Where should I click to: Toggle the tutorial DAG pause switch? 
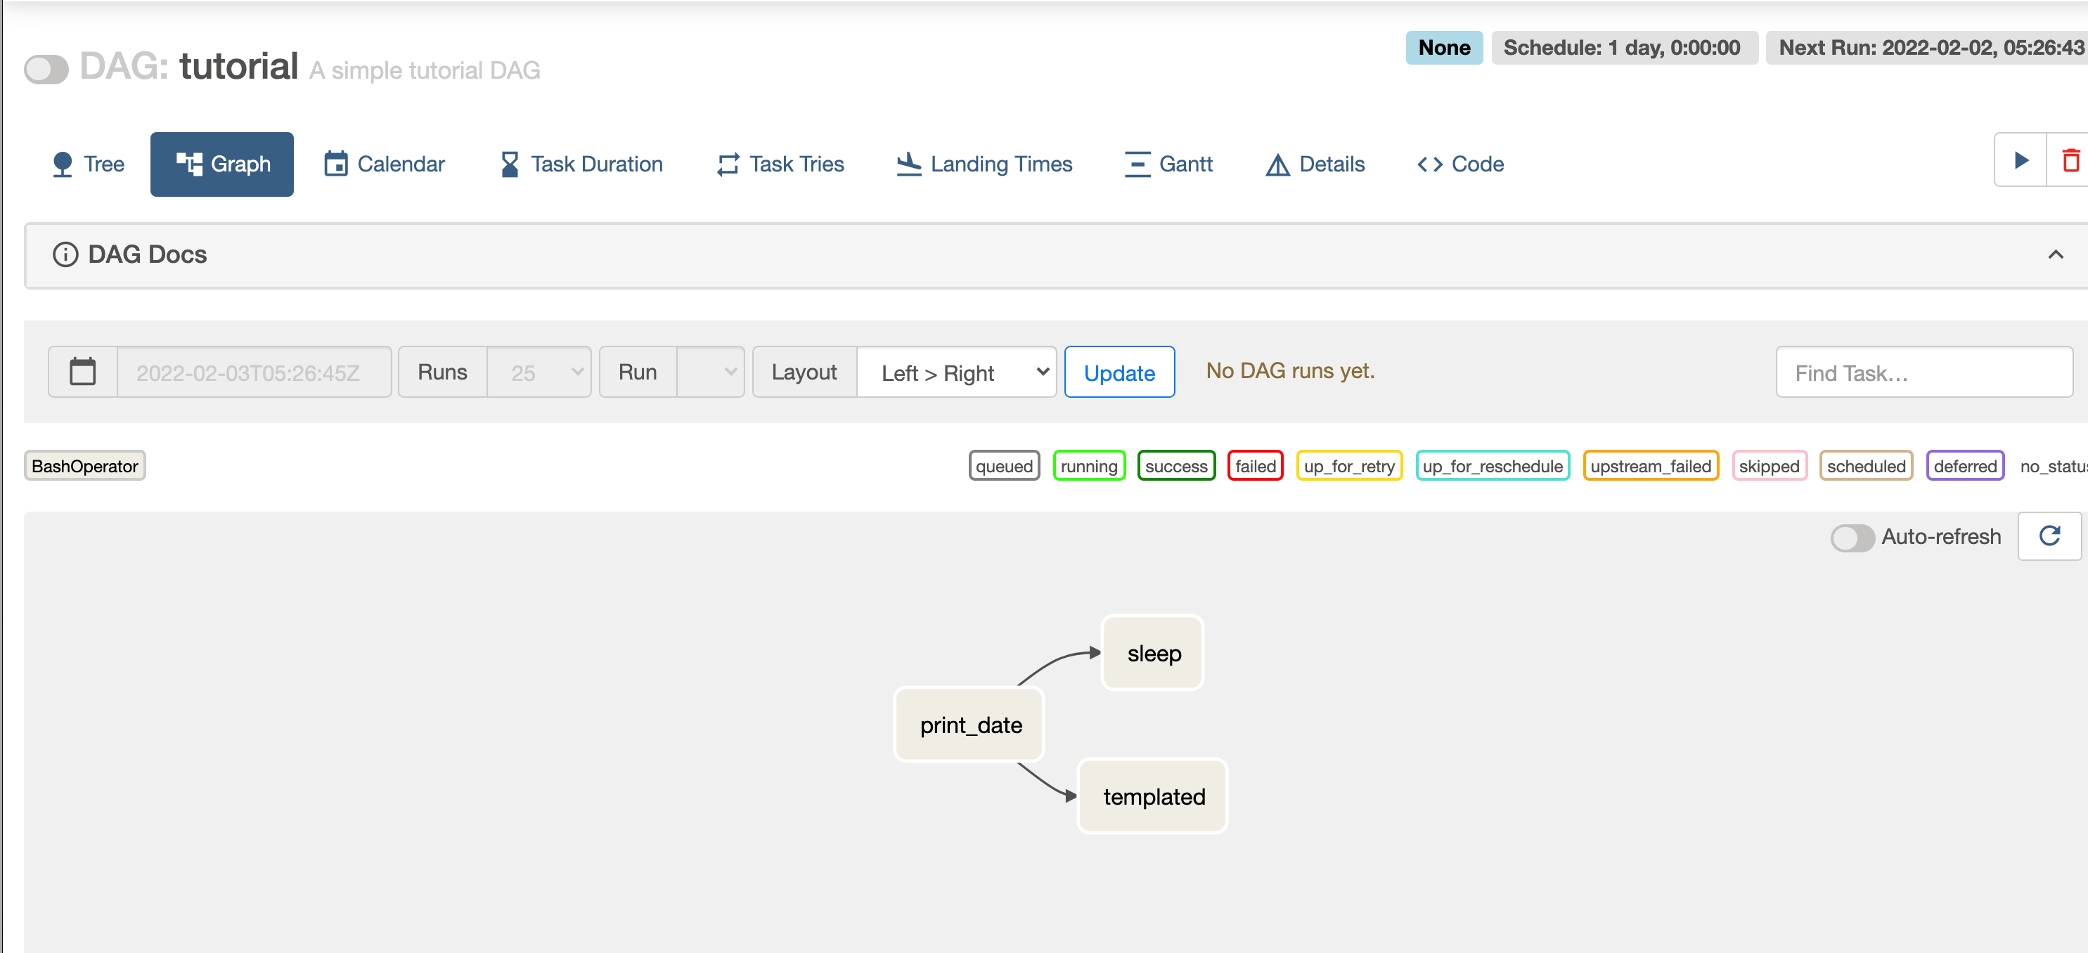tap(46, 69)
